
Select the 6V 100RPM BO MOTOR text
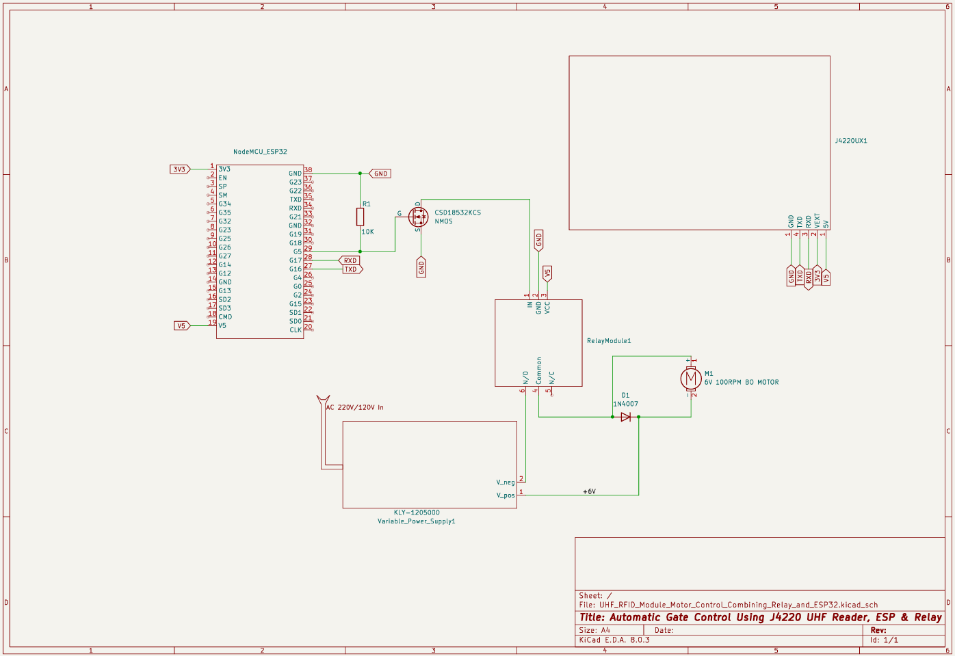(742, 383)
